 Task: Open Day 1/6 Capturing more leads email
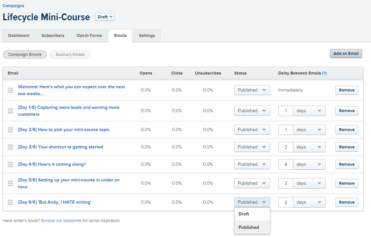coord(69,111)
